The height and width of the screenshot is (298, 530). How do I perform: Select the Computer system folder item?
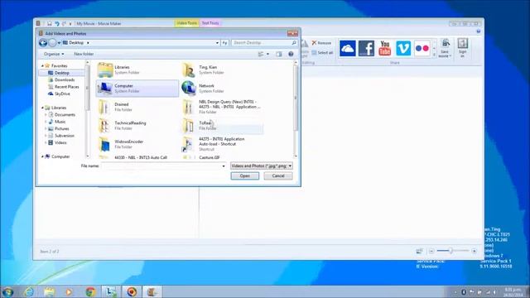click(x=137, y=89)
